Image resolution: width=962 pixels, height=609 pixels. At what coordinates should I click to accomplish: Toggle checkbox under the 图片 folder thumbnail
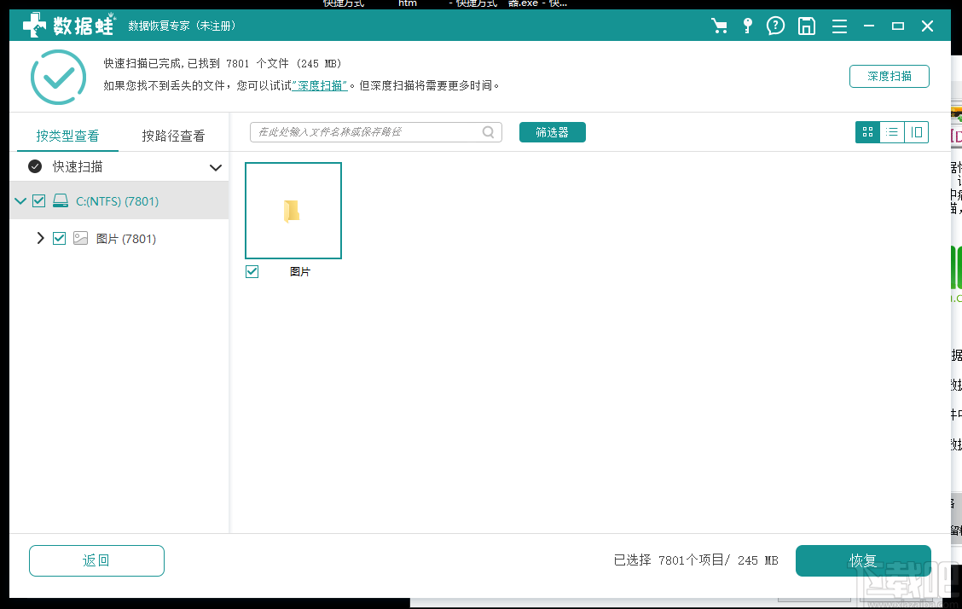(x=252, y=272)
